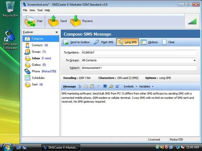Click SMSCaster E-Market taskbar button
The height and width of the screenshot is (151, 202).
click(x=61, y=148)
